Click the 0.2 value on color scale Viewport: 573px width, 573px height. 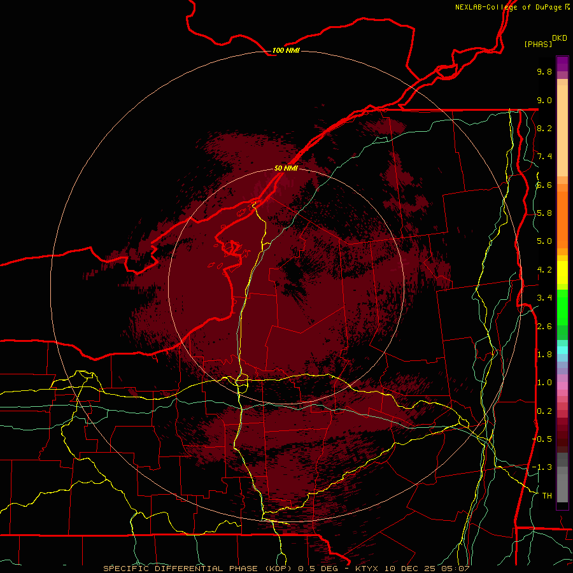[x=544, y=411]
